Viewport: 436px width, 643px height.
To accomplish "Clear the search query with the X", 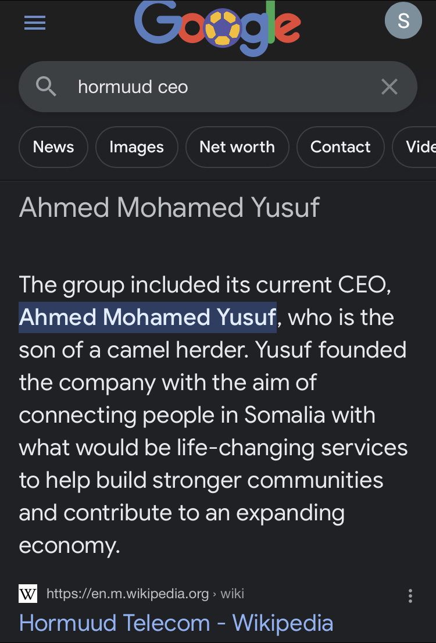I will coord(389,87).
